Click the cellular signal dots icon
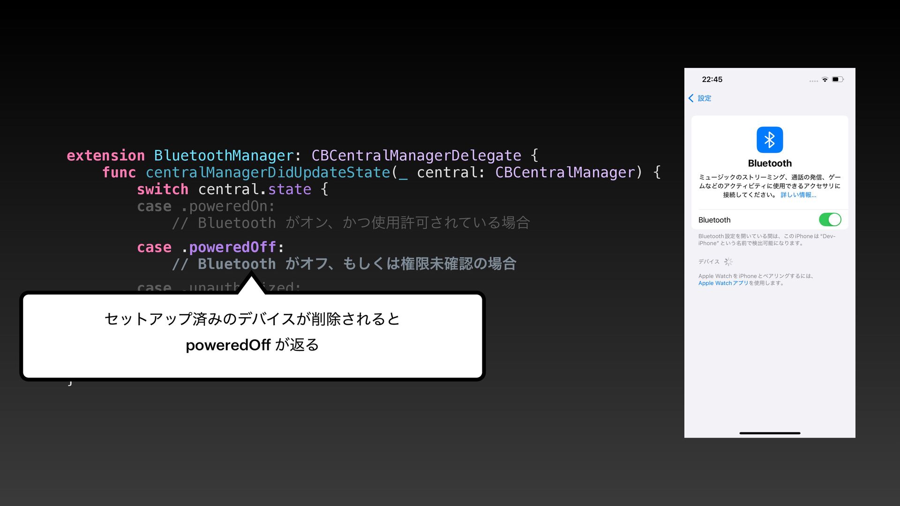The height and width of the screenshot is (506, 900). [813, 81]
